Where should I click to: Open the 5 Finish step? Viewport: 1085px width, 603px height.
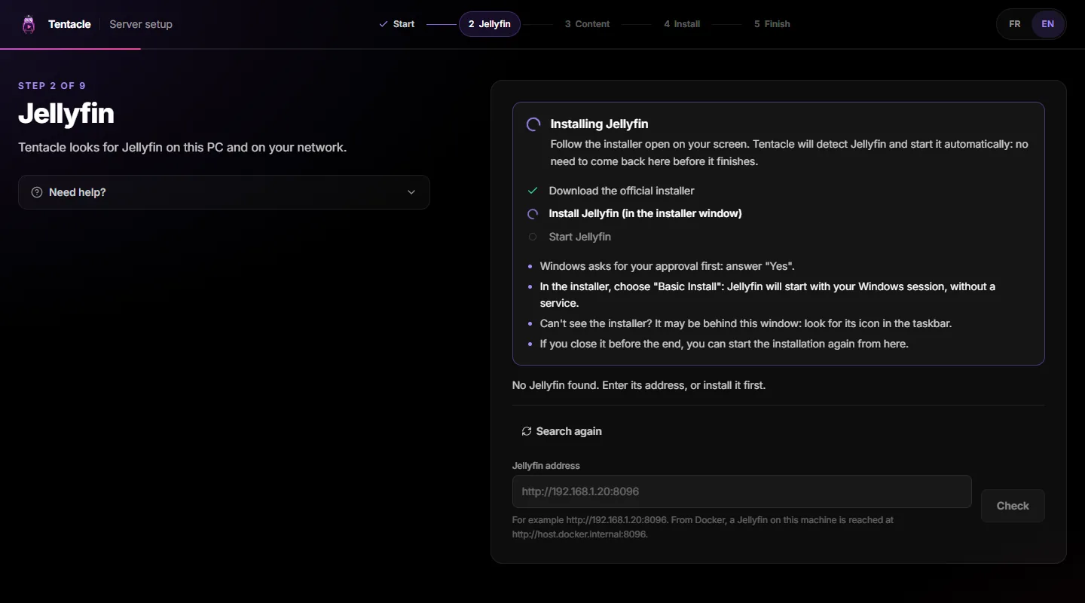point(772,24)
